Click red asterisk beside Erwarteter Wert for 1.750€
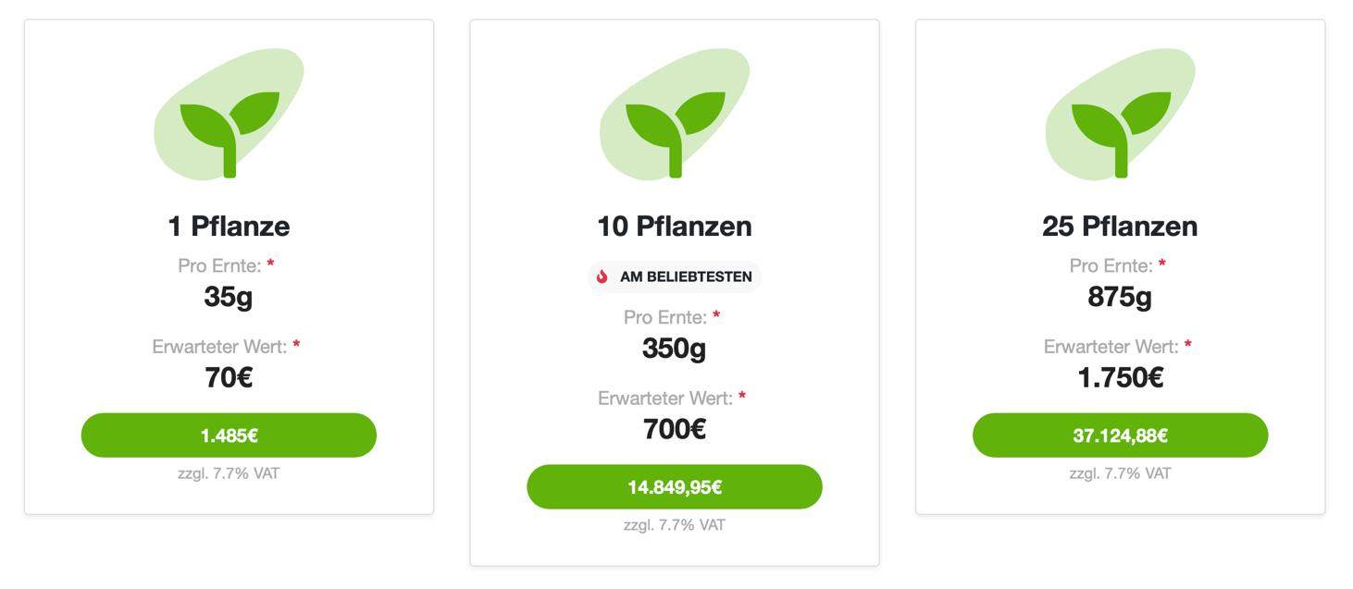 [1187, 346]
